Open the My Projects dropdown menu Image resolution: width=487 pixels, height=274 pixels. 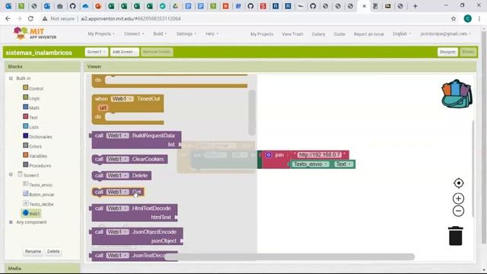101,33
